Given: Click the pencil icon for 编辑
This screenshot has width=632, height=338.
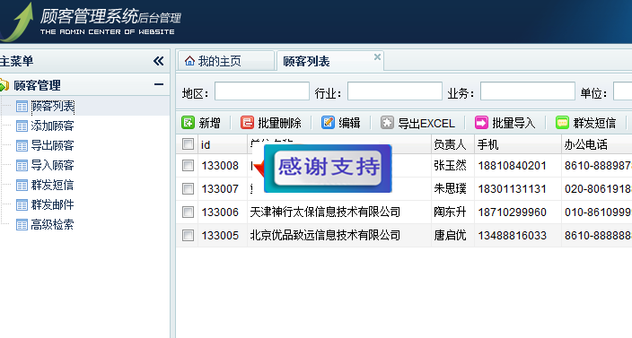Looking at the screenshot, I should (328, 122).
